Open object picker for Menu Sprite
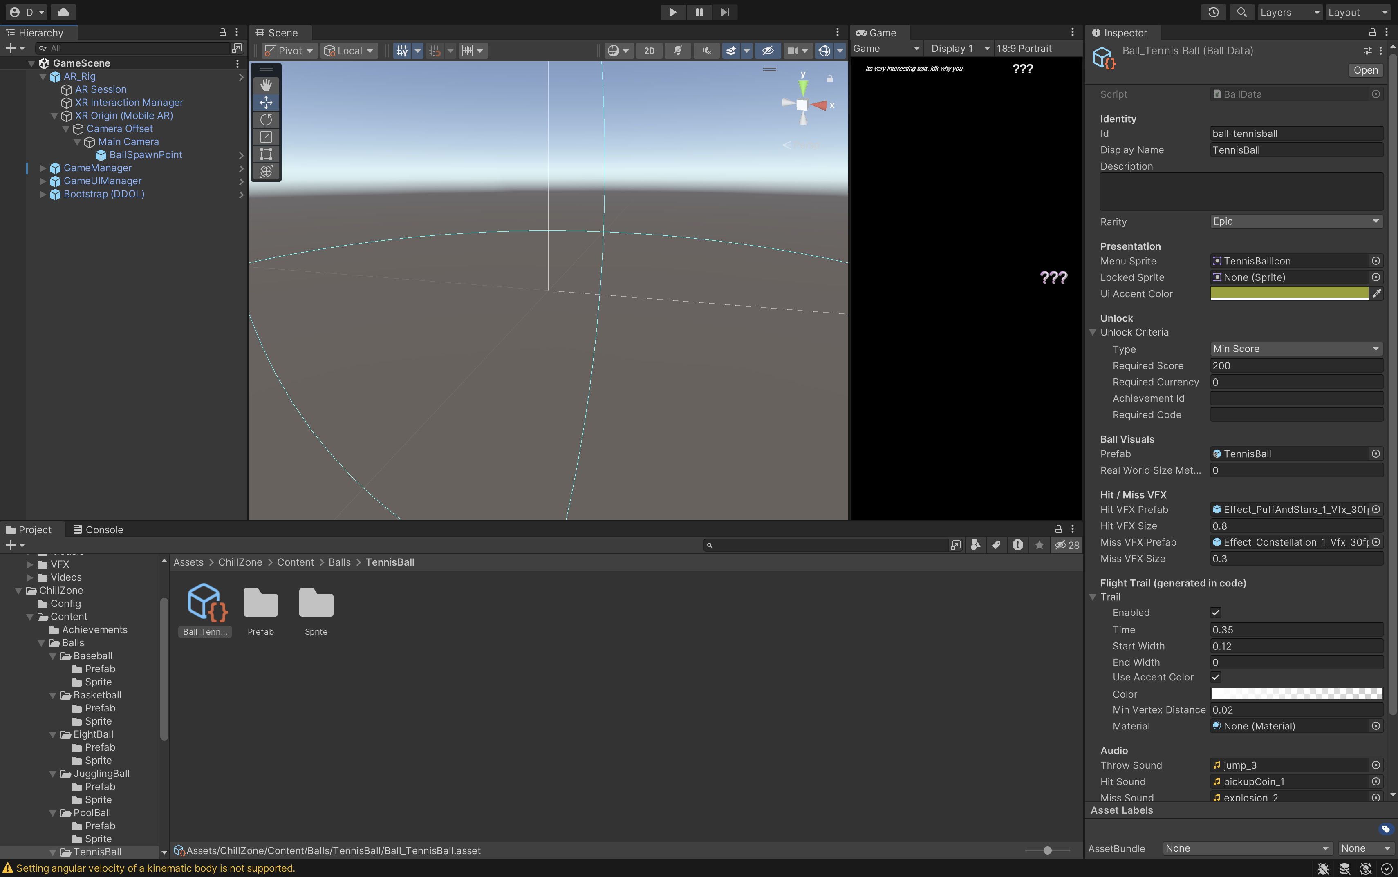Image resolution: width=1398 pixels, height=877 pixels. (1376, 261)
